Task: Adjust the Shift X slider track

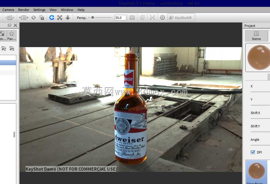Action: pos(260,119)
